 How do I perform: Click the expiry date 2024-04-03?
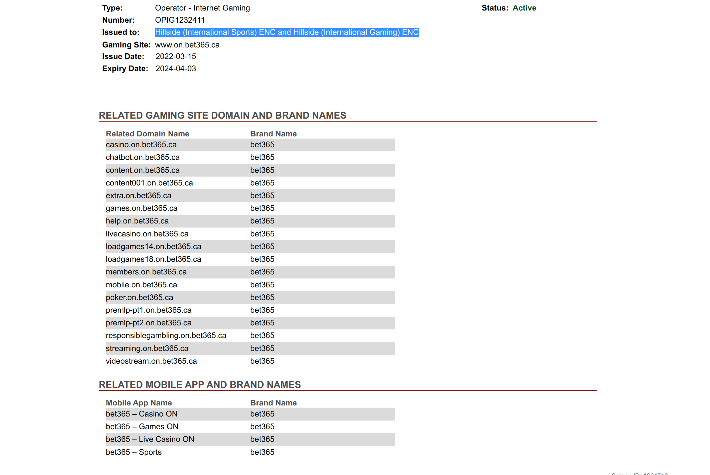tap(176, 68)
